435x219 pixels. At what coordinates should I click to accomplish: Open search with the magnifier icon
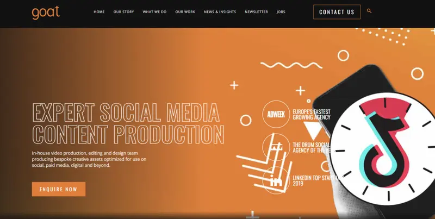pyautogui.click(x=369, y=11)
